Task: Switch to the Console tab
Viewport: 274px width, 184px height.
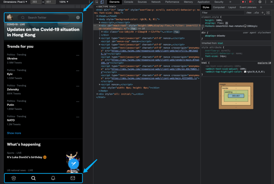Action: tap(128, 2)
